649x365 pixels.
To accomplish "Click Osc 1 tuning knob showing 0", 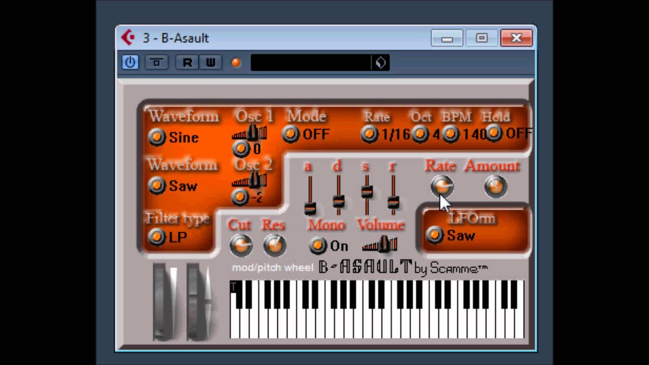I will [241, 149].
